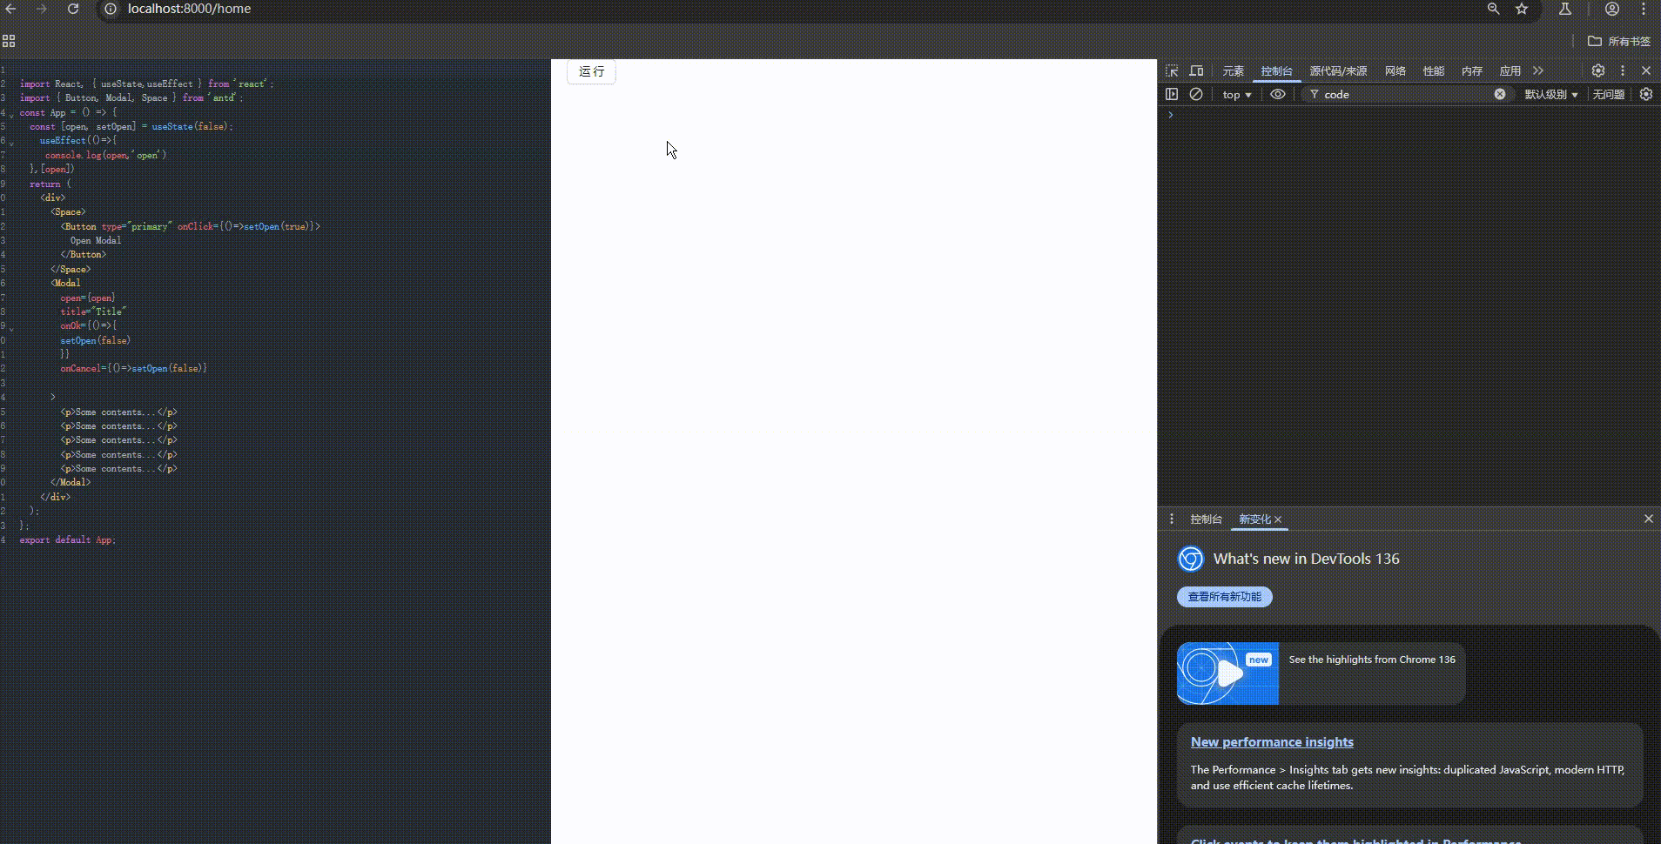Screen dimensions: 1661x844
Task: Open the 默认级别 log level dropdown
Action: tap(1554, 94)
